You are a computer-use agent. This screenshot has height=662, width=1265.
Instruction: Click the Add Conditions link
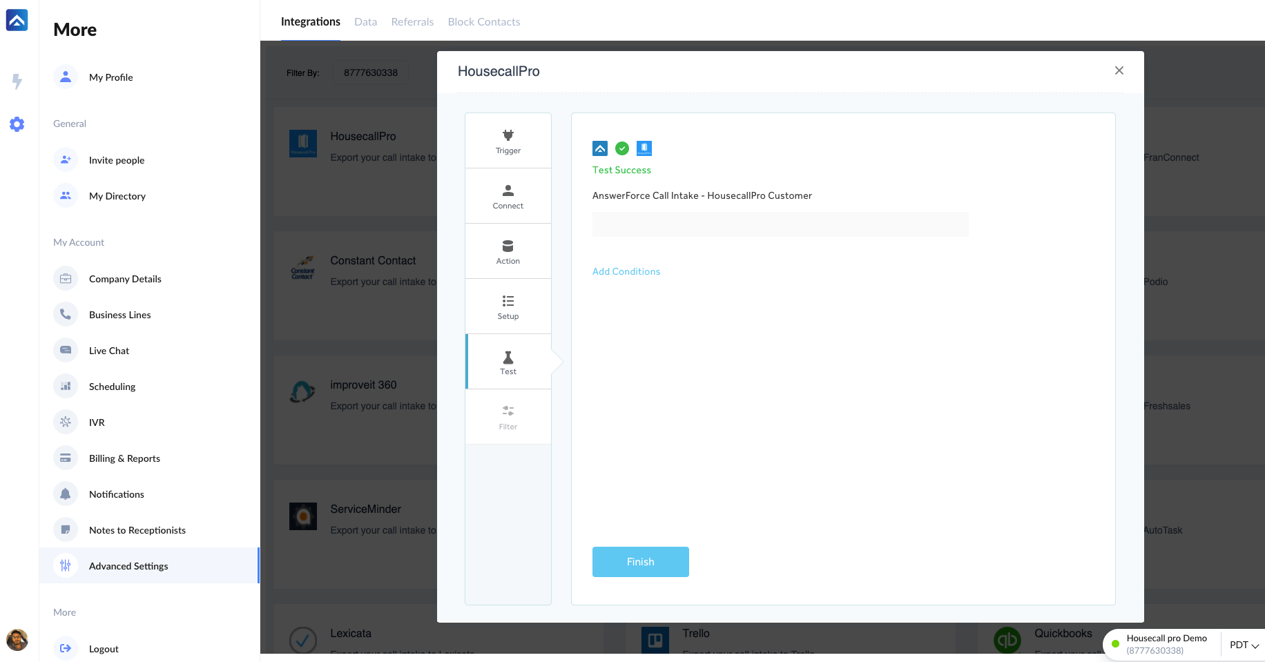[626, 271]
